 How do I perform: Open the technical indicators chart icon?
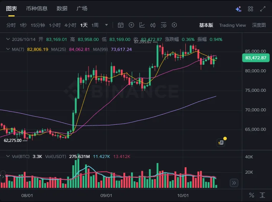[x=142, y=25]
